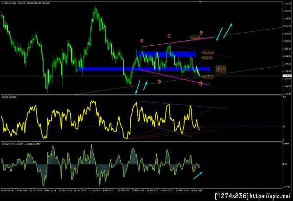This screenshot has height=201, width=293.
Task: Select the orange wave label 'c'
Action: [169, 36]
